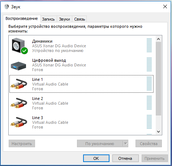
Task: Select the Line 1 cable icon
Action: point(19,84)
